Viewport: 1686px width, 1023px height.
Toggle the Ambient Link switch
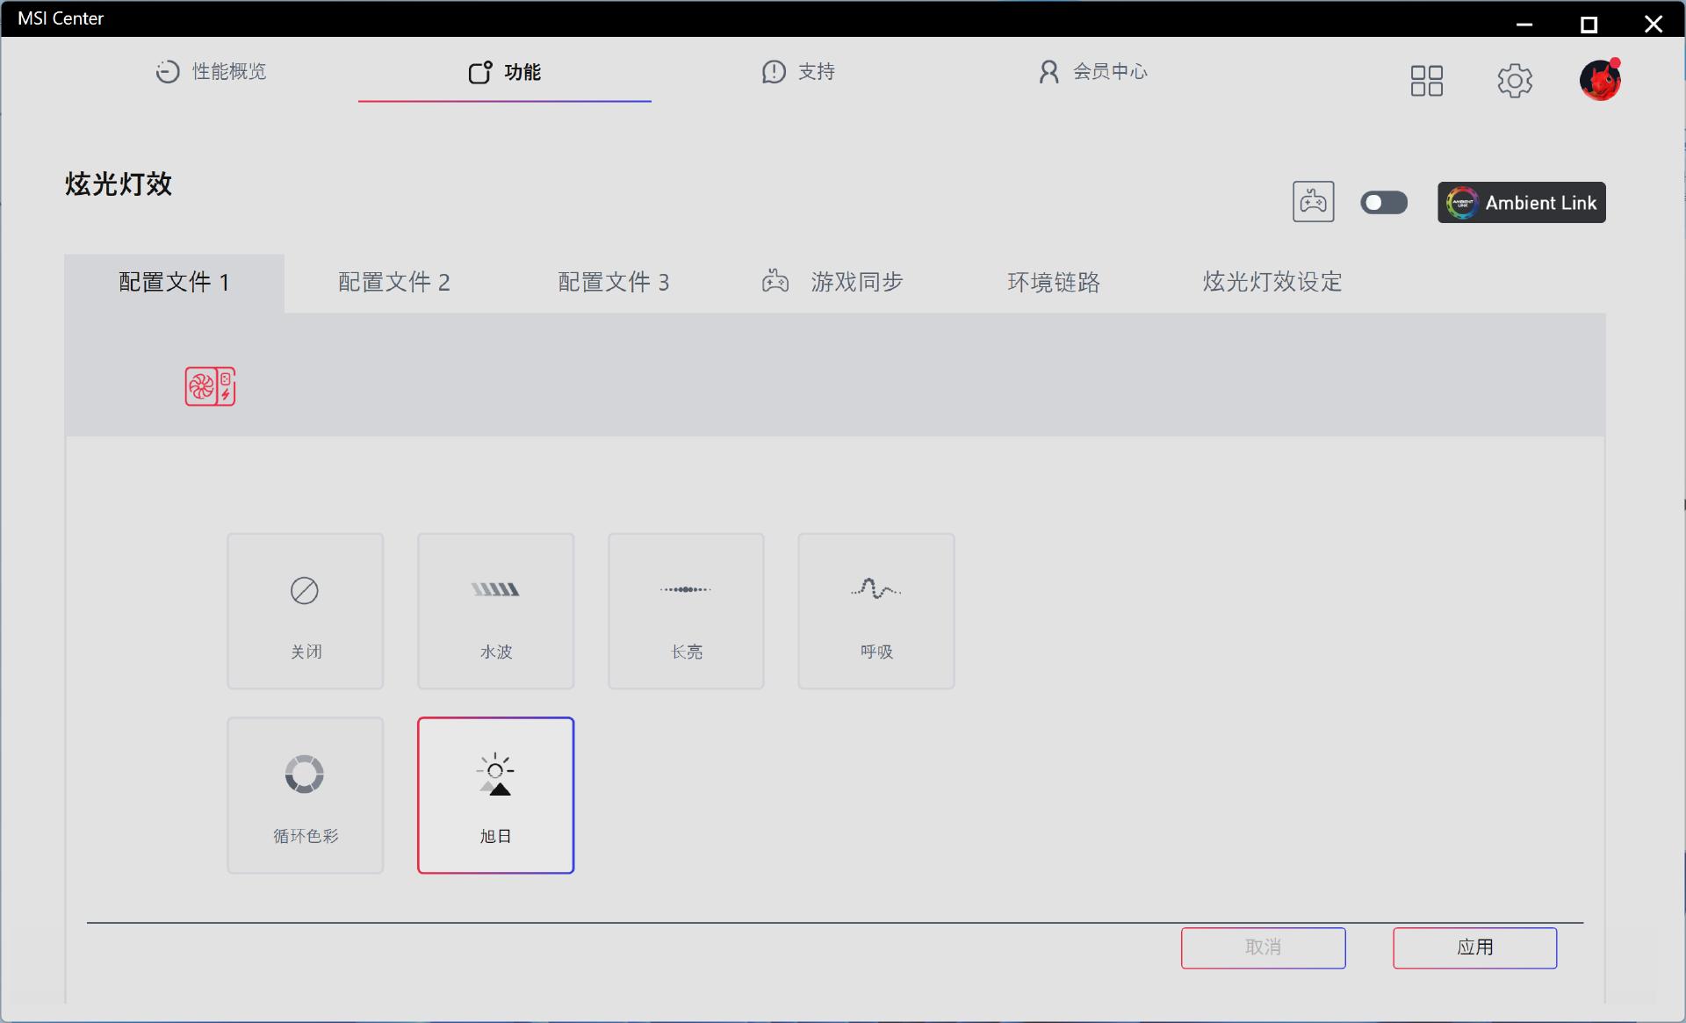click(1383, 203)
